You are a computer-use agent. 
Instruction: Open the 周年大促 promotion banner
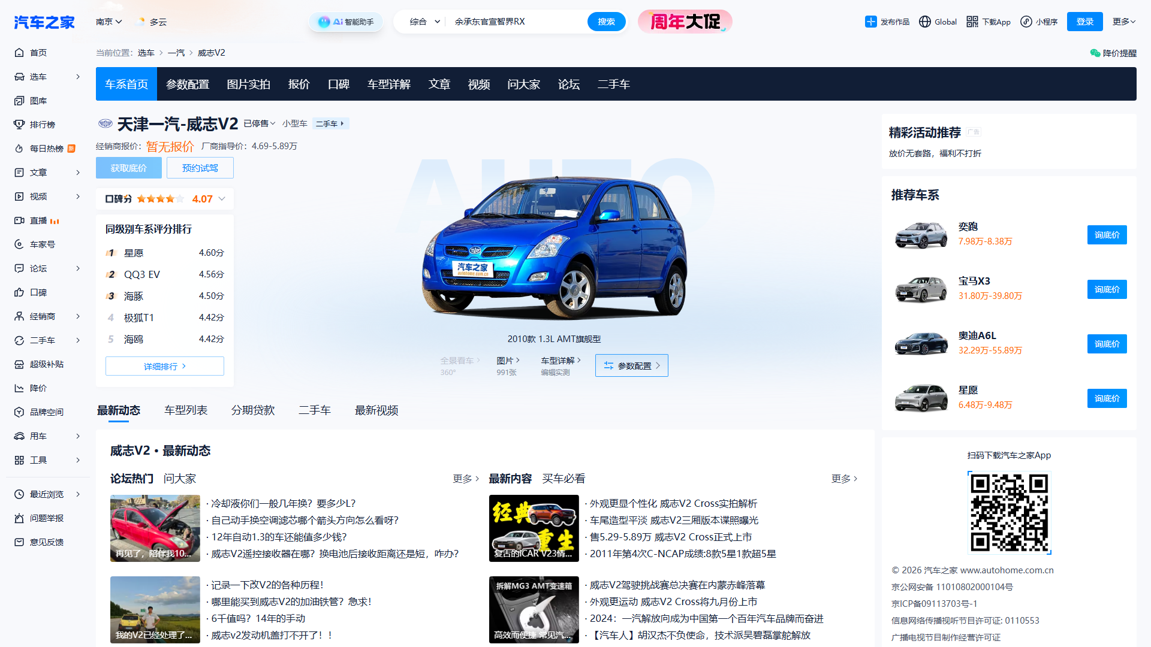(x=685, y=22)
